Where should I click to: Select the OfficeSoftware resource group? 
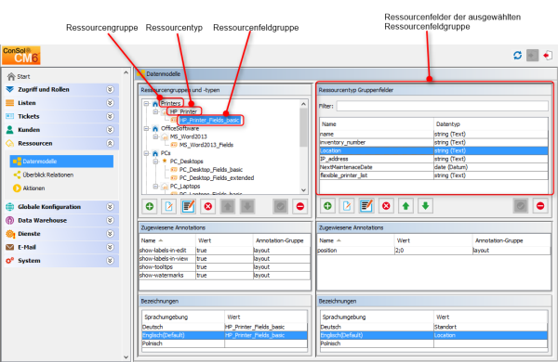179,128
